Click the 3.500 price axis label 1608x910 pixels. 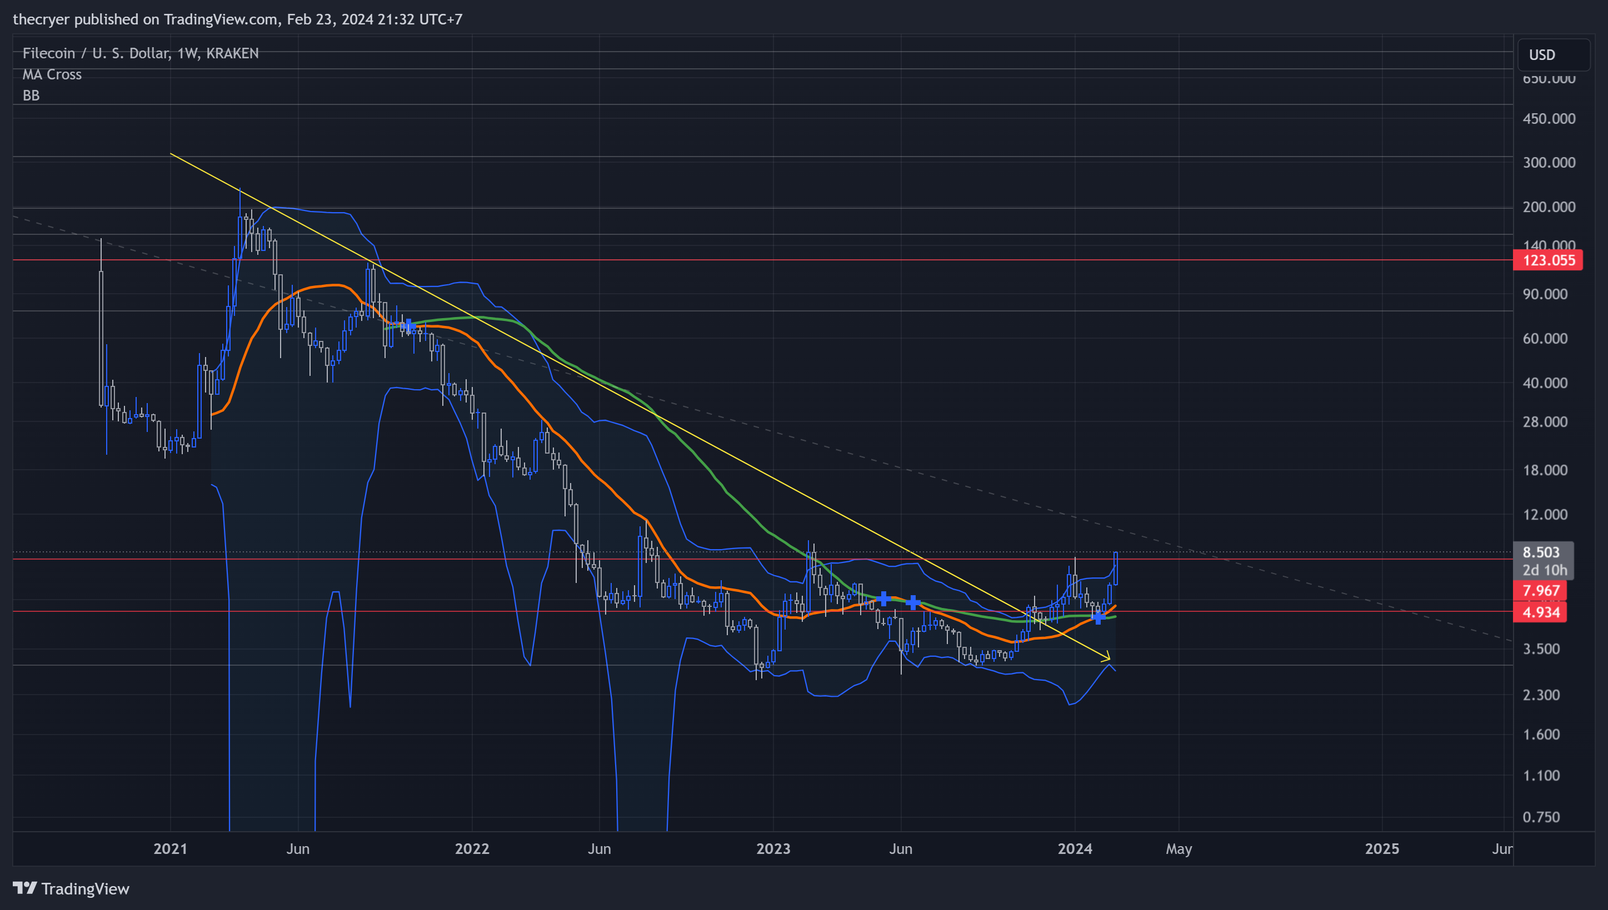(x=1542, y=648)
